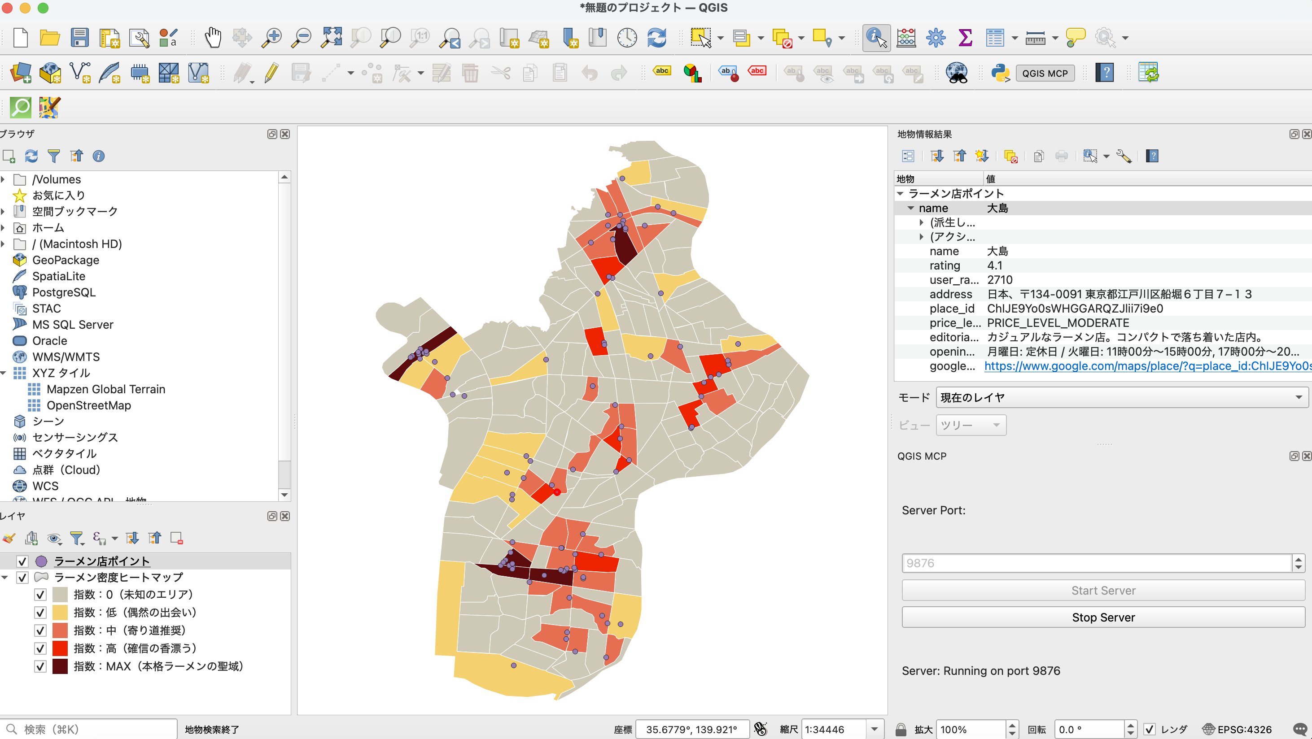Select the Pan Map hand tool

tap(213, 38)
